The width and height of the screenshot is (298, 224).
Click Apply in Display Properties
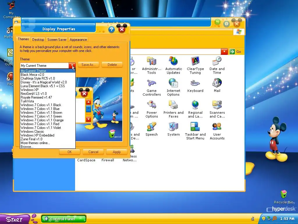click(117, 152)
